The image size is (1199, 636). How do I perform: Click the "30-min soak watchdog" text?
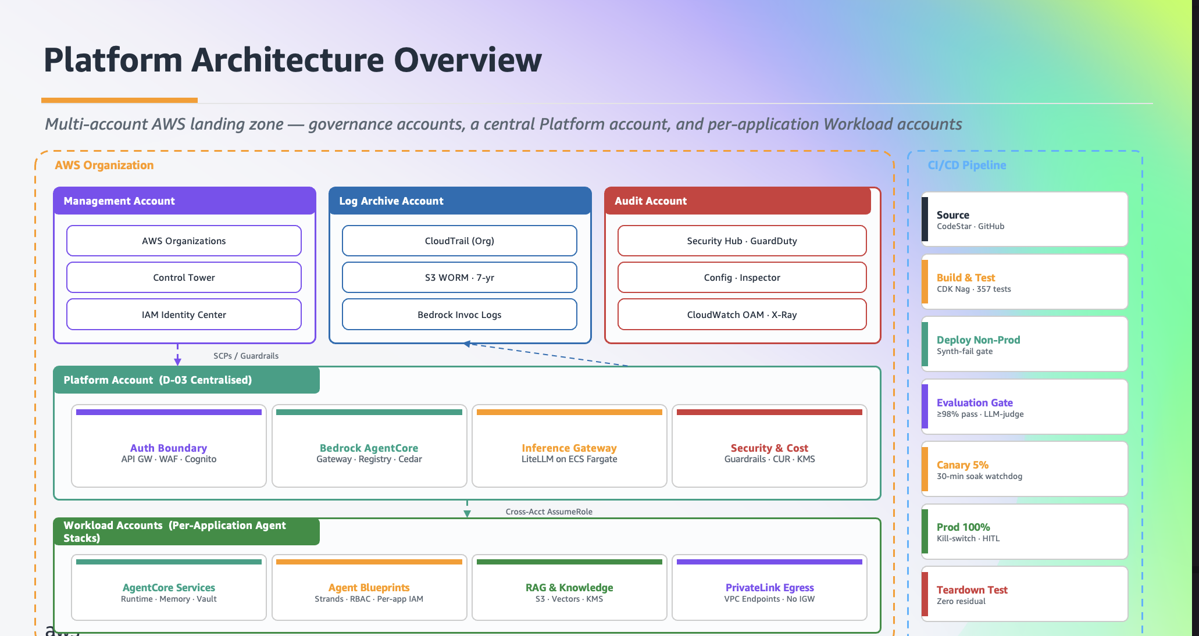point(979,476)
